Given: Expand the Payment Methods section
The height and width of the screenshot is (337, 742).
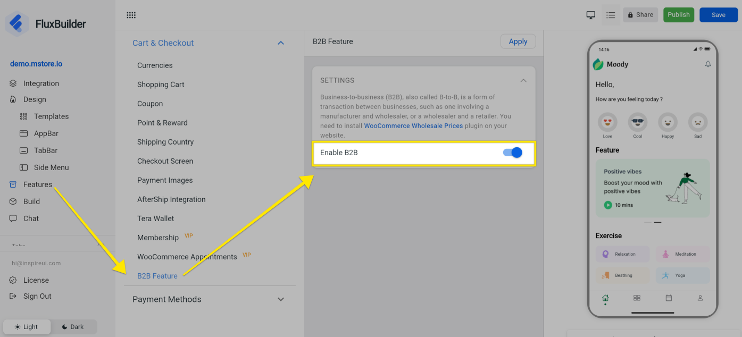Looking at the screenshot, I should click(x=281, y=299).
